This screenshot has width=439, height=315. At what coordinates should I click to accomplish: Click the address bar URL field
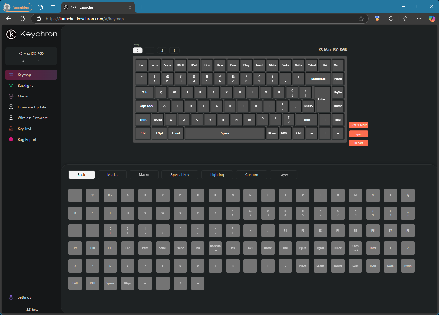coord(200,19)
